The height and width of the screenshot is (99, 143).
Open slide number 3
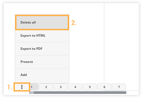click(61, 87)
